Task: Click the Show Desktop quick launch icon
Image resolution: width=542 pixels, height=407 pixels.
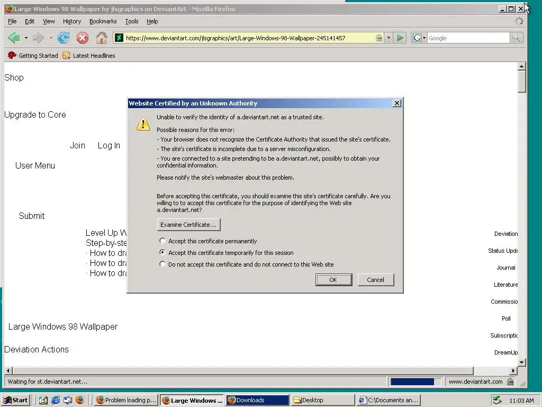Action: pyautogui.click(x=43, y=400)
